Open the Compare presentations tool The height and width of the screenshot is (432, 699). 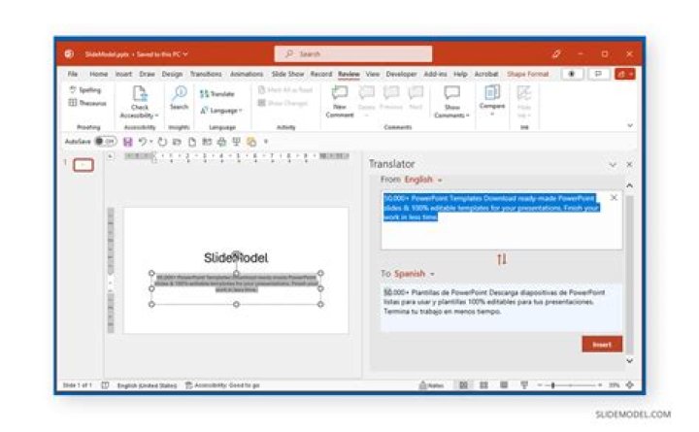(492, 100)
